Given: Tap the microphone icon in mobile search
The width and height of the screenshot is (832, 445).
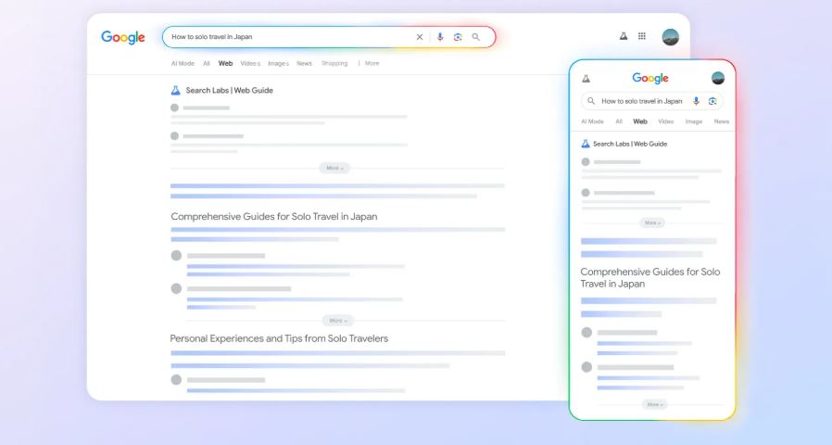Looking at the screenshot, I should pos(696,101).
